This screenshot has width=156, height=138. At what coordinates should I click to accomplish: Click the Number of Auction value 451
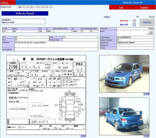(x=135, y=40)
